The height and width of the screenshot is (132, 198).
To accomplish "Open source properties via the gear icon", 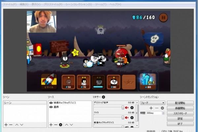I will point(61,125).
